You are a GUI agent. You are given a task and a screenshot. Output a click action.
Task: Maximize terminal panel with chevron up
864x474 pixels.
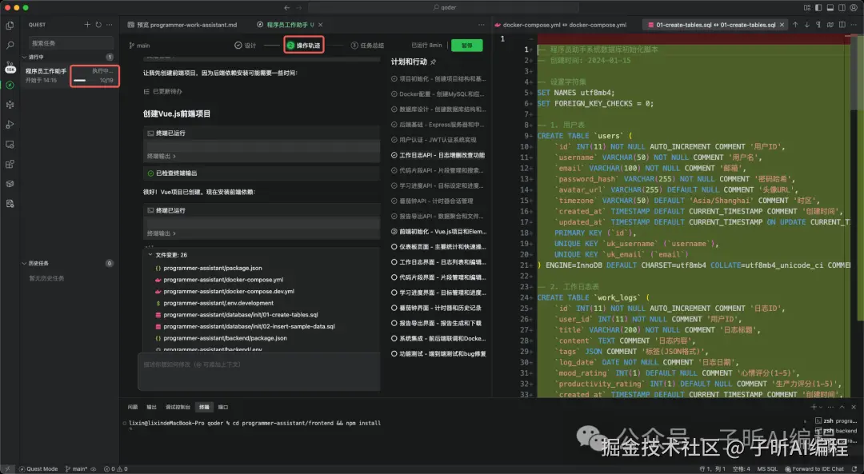coord(842,407)
